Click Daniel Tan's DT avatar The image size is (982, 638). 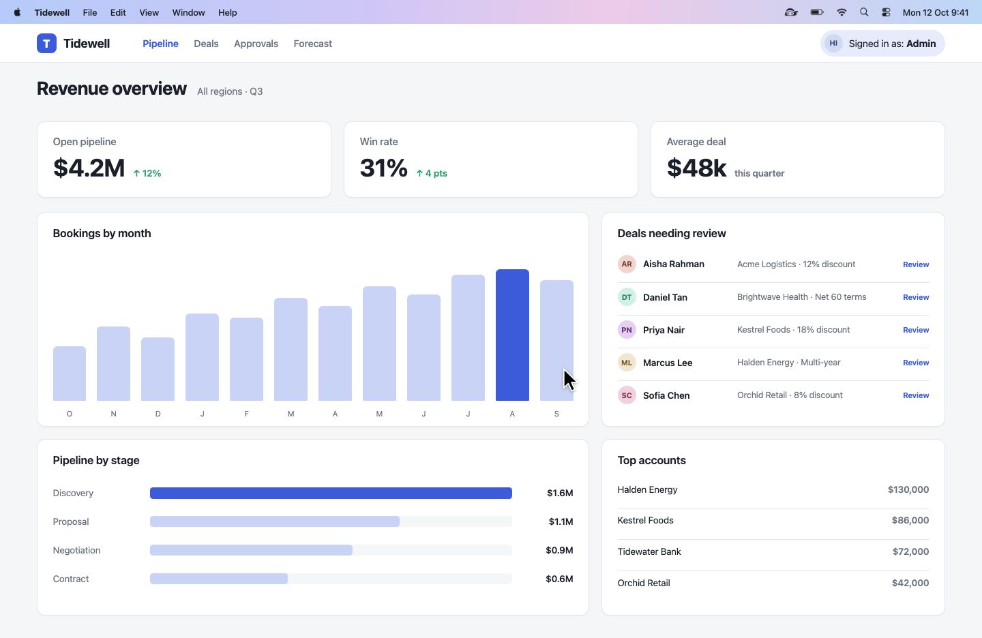click(627, 297)
